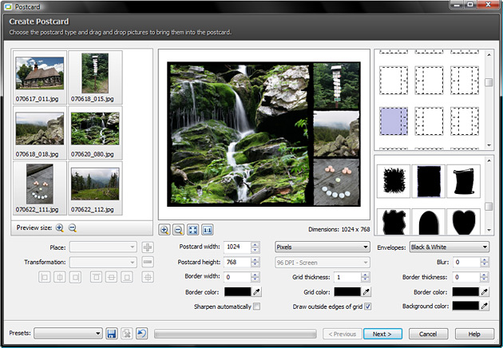This screenshot has width=503, height=348.
Task: Select thumbnail 070622_111.jpg
Action: [40, 188]
